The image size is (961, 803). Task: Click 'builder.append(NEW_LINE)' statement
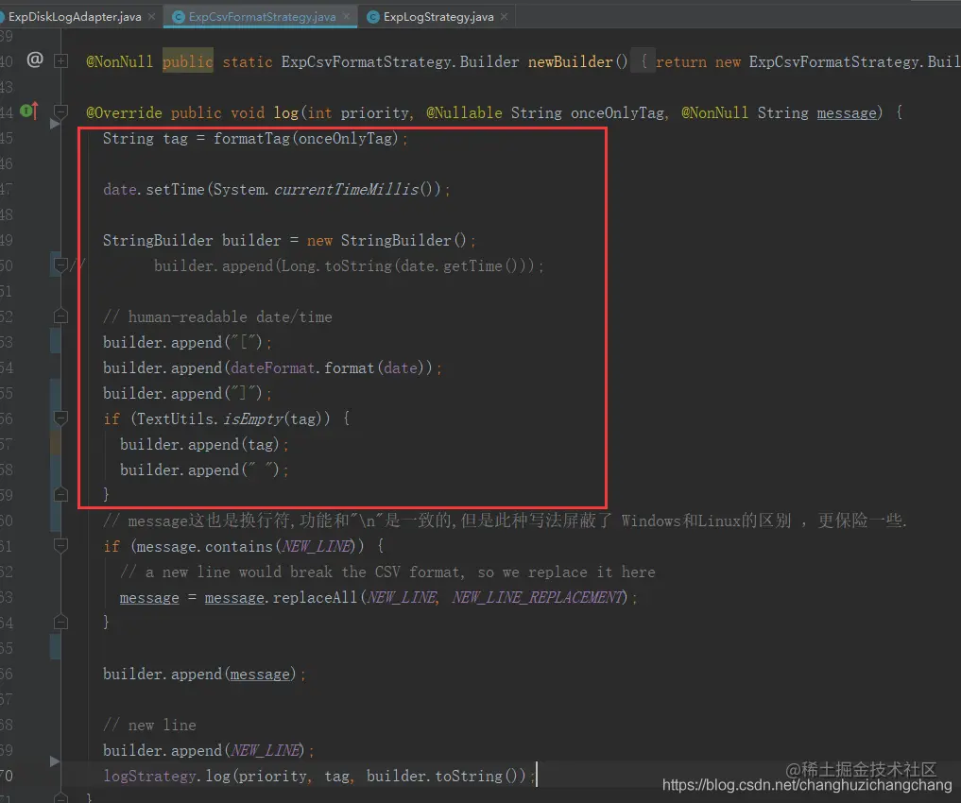pyautogui.click(x=209, y=750)
